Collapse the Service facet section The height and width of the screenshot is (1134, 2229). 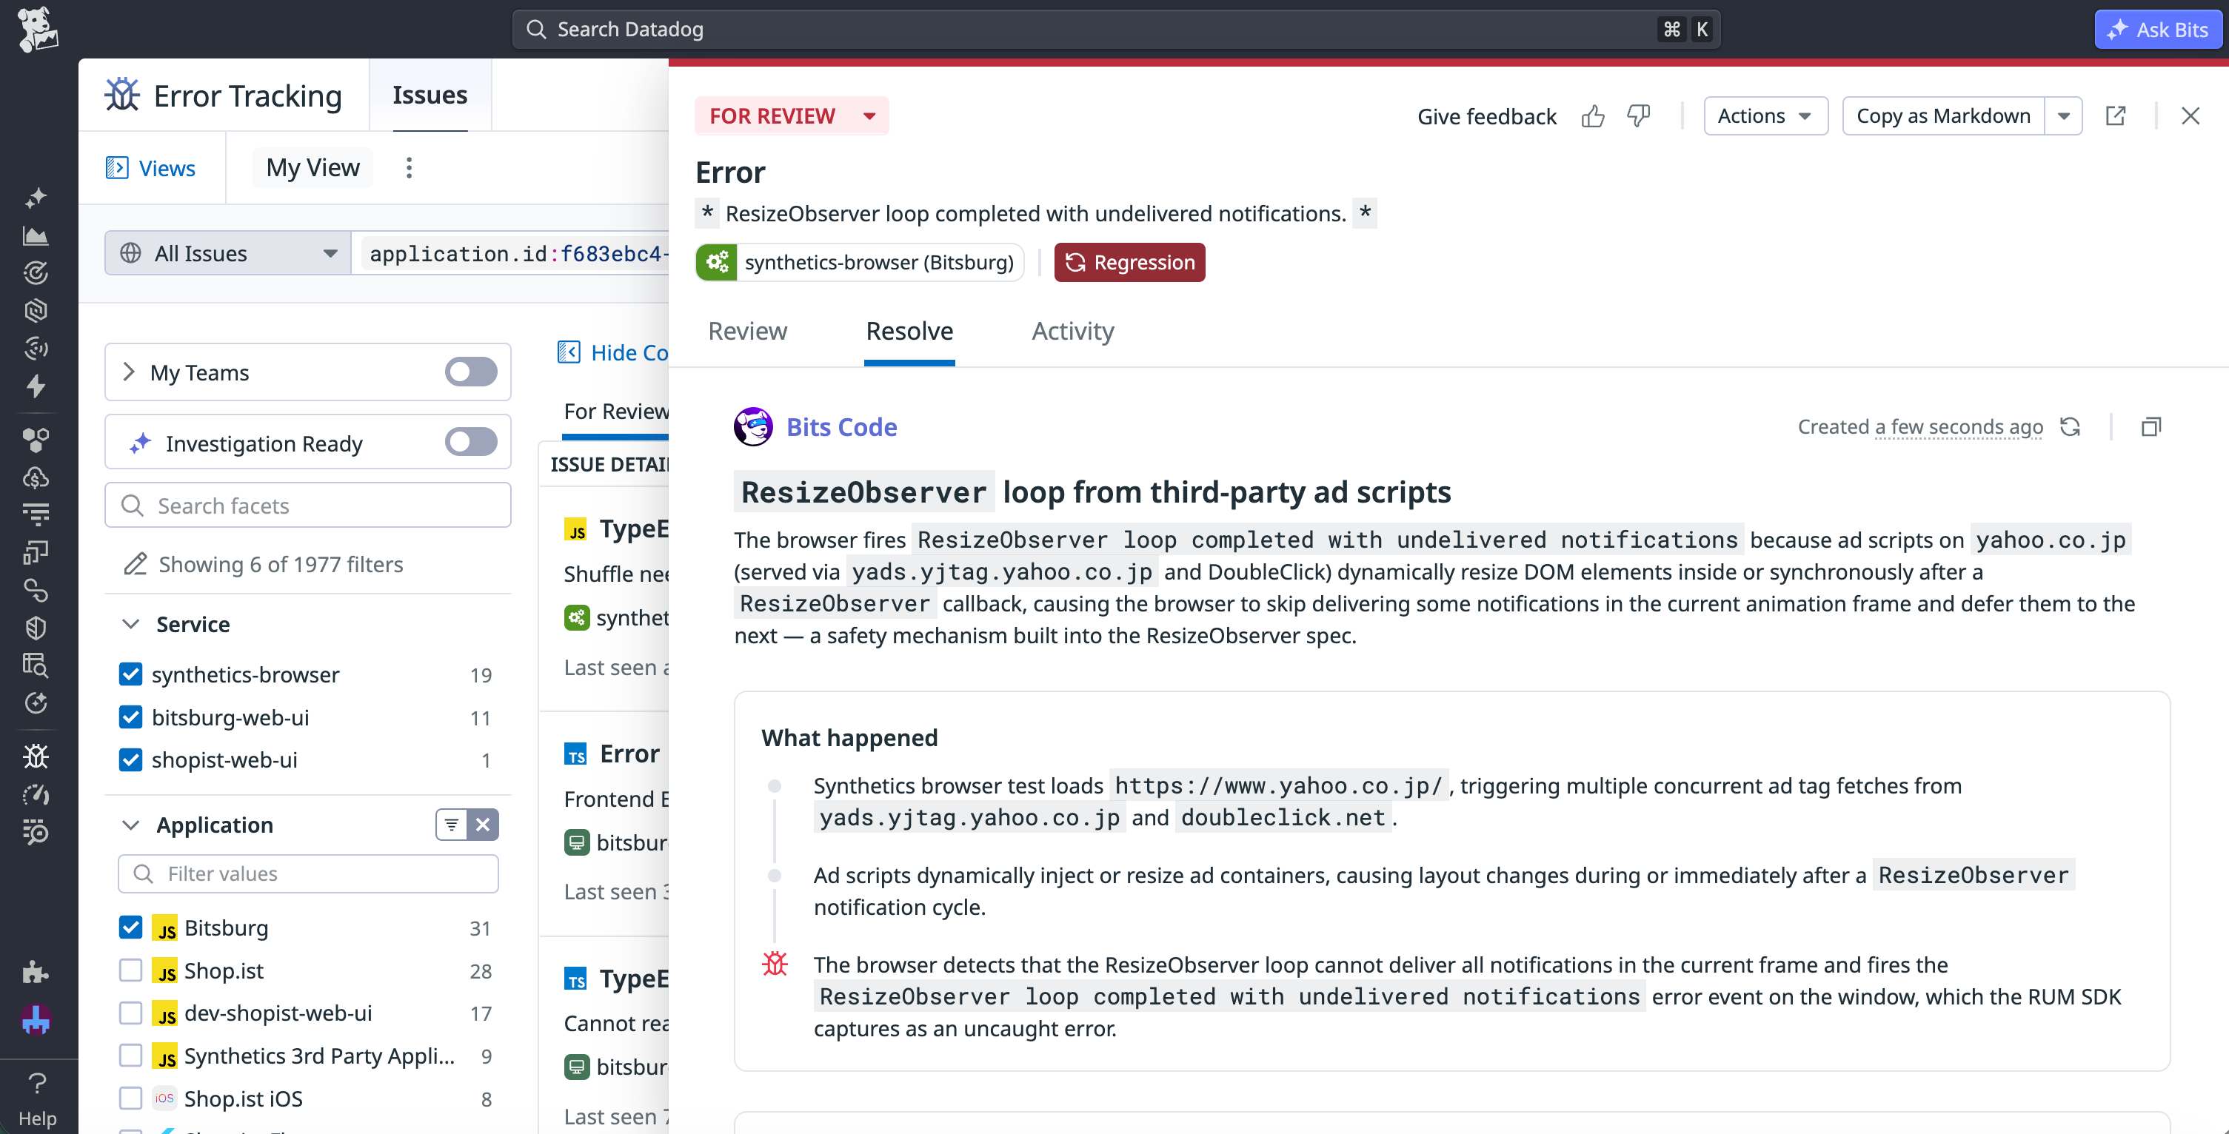tap(130, 625)
